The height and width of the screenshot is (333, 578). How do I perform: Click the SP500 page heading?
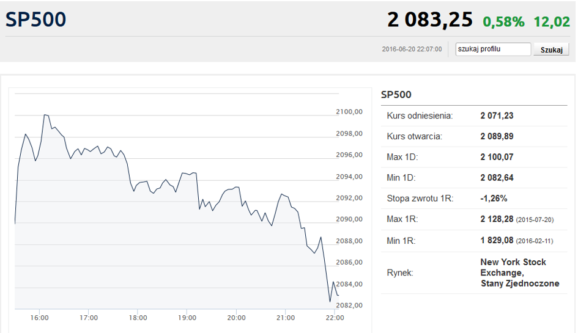tap(35, 19)
